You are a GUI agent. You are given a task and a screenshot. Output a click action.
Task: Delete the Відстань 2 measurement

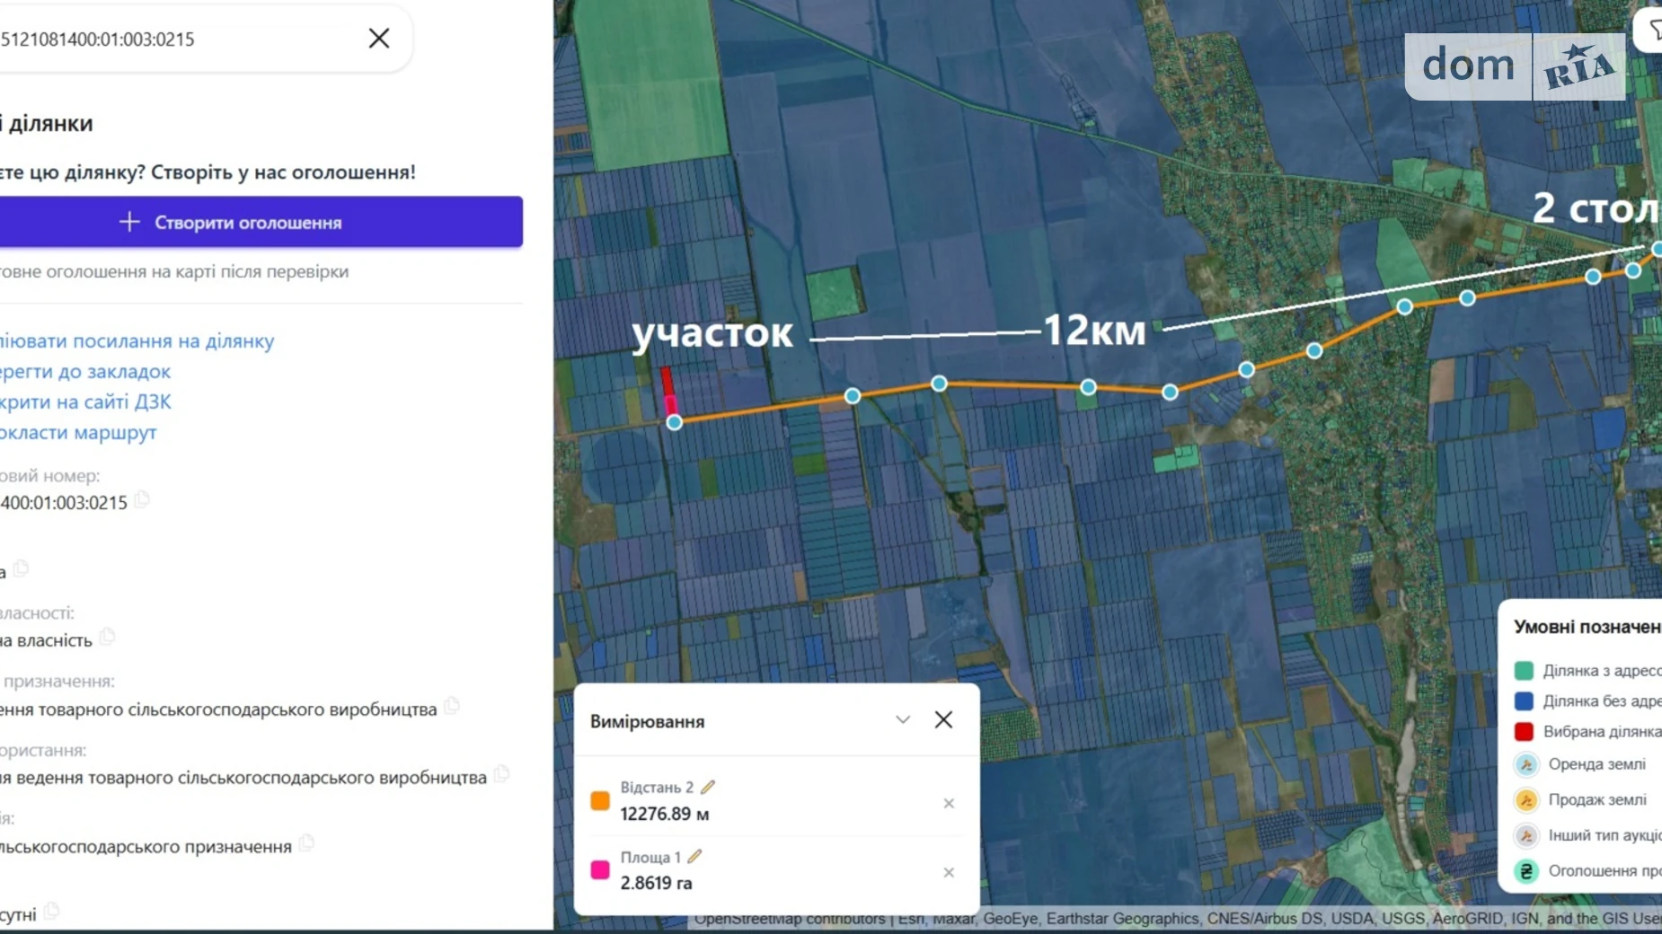point(949,804)
